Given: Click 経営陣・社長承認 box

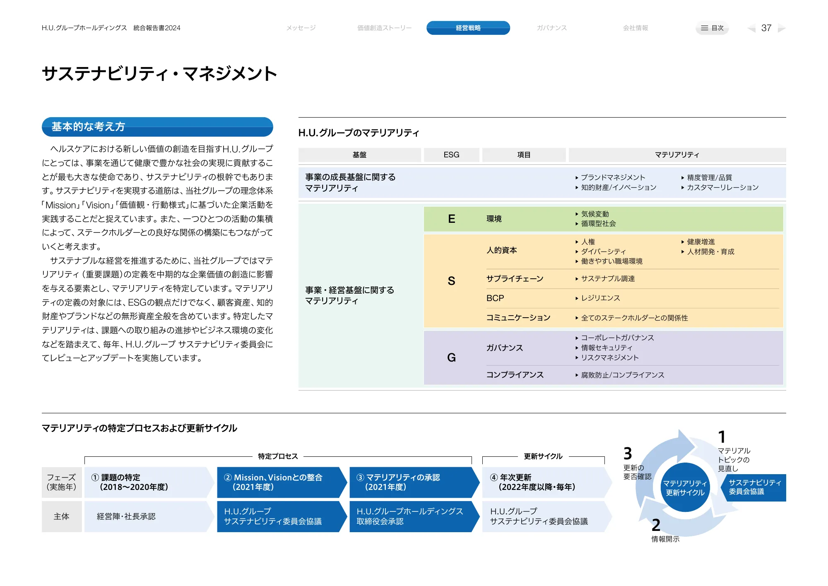Looking at the screenshot, I should tap(149, 516).
